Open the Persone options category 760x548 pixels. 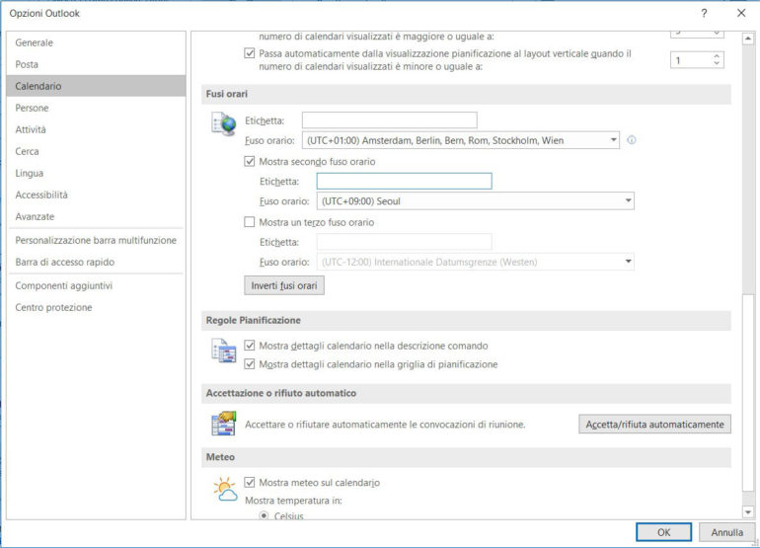pos(96,108)
